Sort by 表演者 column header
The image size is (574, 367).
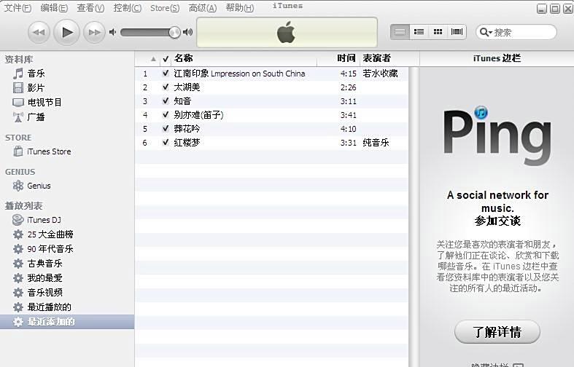(x=389, y=58)
